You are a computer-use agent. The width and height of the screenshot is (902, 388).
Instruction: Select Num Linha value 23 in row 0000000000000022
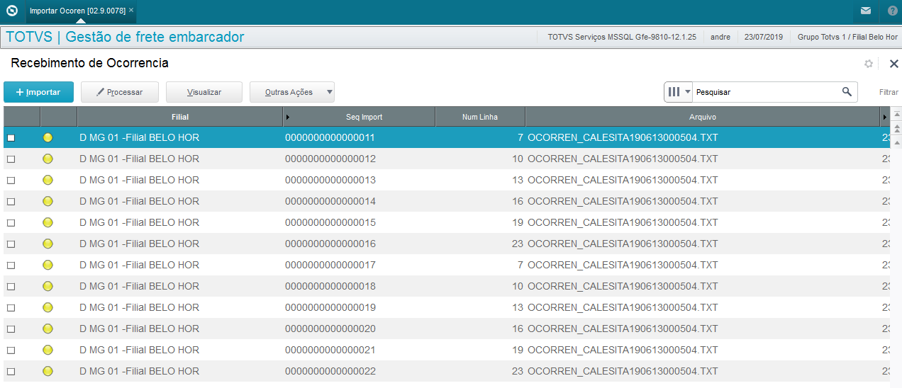point(480,371)
